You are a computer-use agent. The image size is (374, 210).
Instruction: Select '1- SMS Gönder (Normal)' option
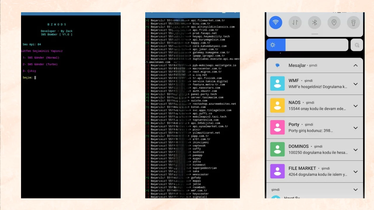pyautogui.click(x=41, y=57)
